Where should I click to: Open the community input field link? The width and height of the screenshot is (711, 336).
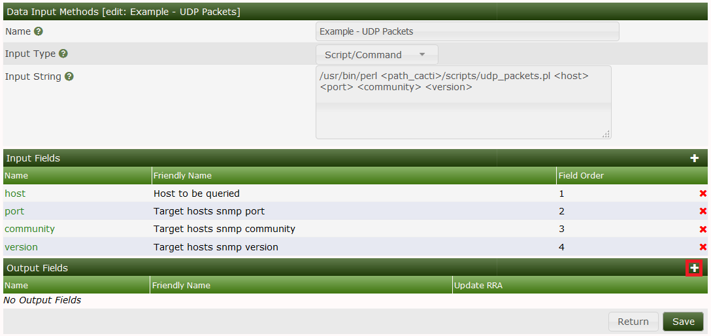(x=29, y=229)
